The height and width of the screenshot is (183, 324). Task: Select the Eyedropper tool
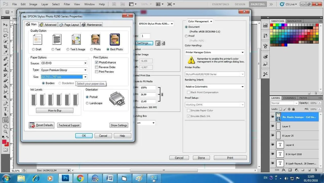[x=5, y=52]
